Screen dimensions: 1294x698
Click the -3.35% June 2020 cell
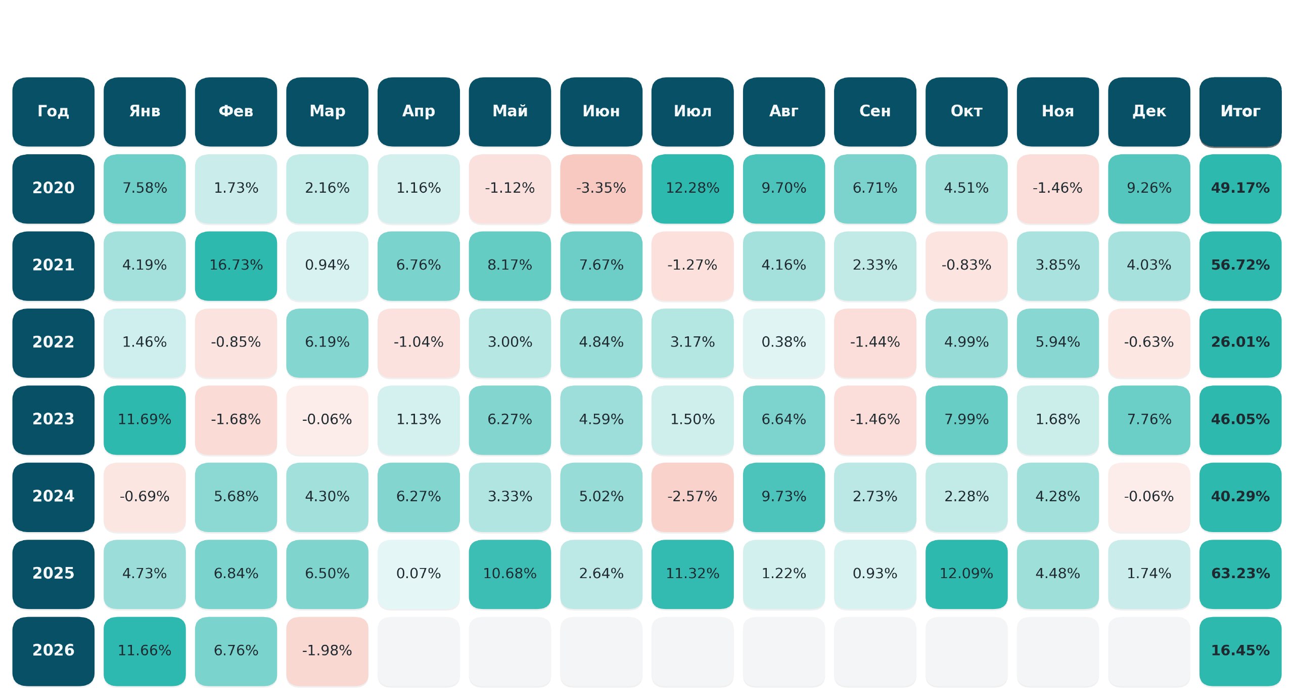tap(601, 189)
